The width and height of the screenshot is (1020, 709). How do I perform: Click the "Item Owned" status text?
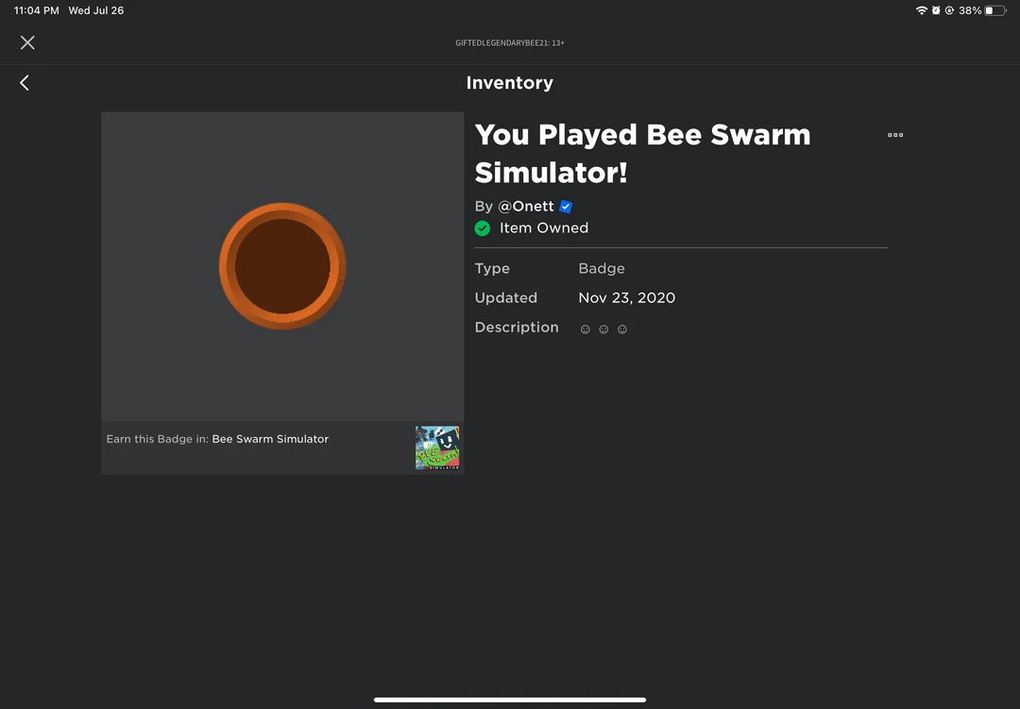tap(543, 228)
